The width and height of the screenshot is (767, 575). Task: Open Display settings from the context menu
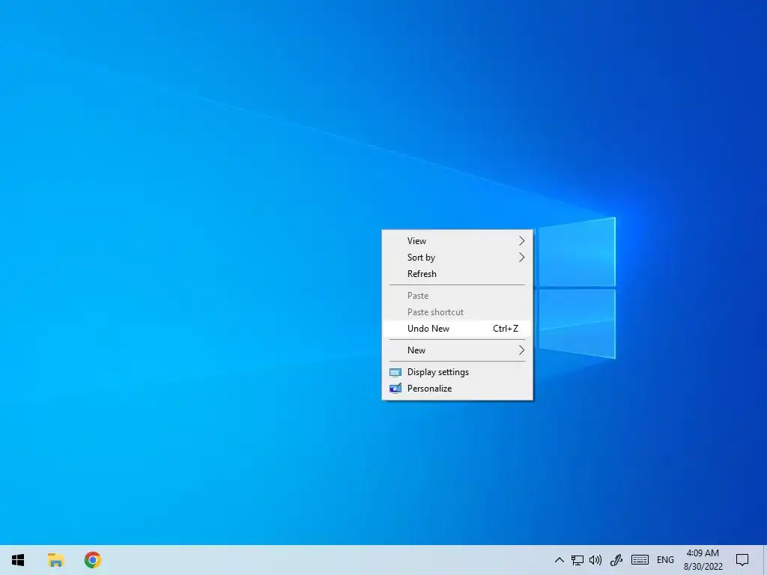(x=458, y=372)
